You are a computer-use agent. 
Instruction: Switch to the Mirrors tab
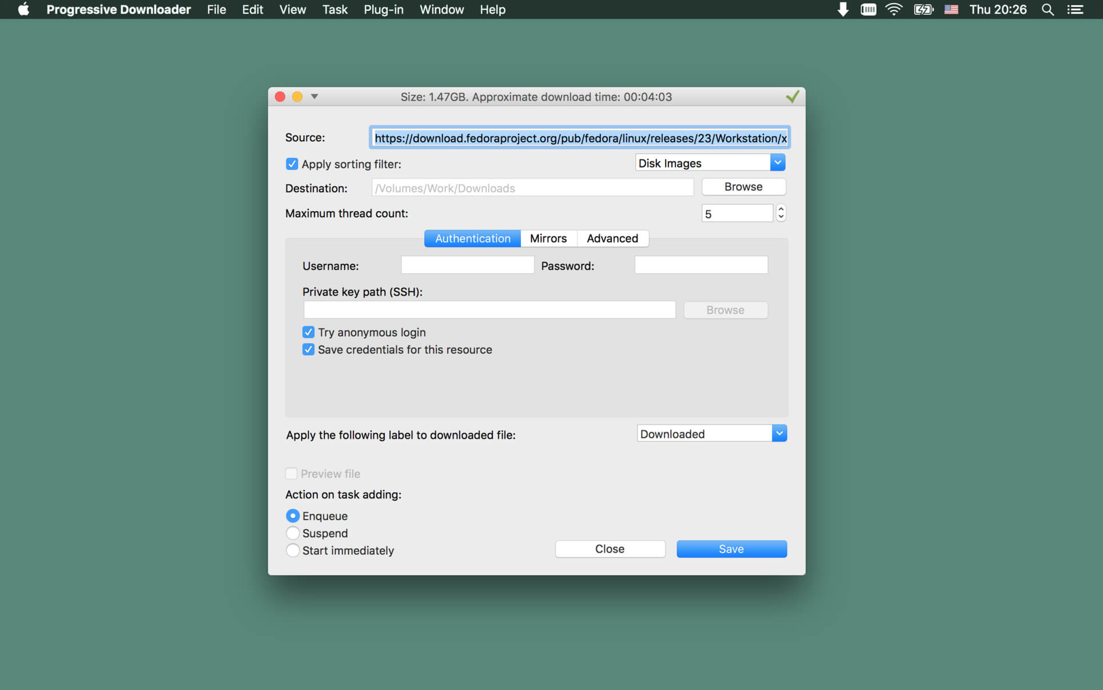[548, 239]
